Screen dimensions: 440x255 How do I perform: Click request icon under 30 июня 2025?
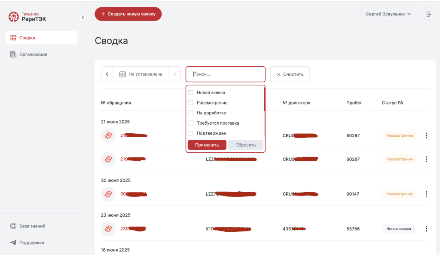pyautogui.click(x=108, y=194)
